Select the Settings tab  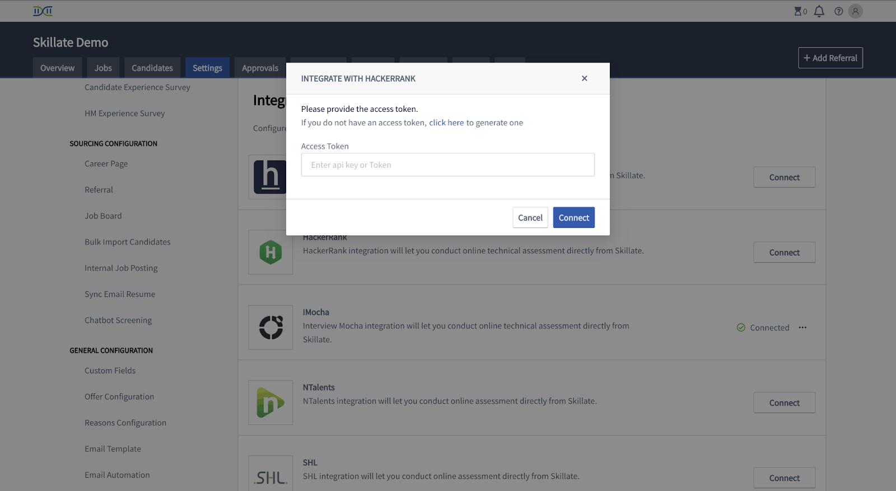click(x=207, y=68)
